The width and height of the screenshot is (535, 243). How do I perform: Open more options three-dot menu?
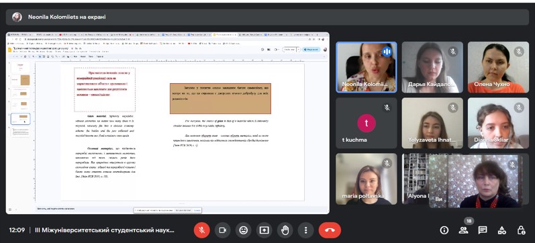pos(305,230)
